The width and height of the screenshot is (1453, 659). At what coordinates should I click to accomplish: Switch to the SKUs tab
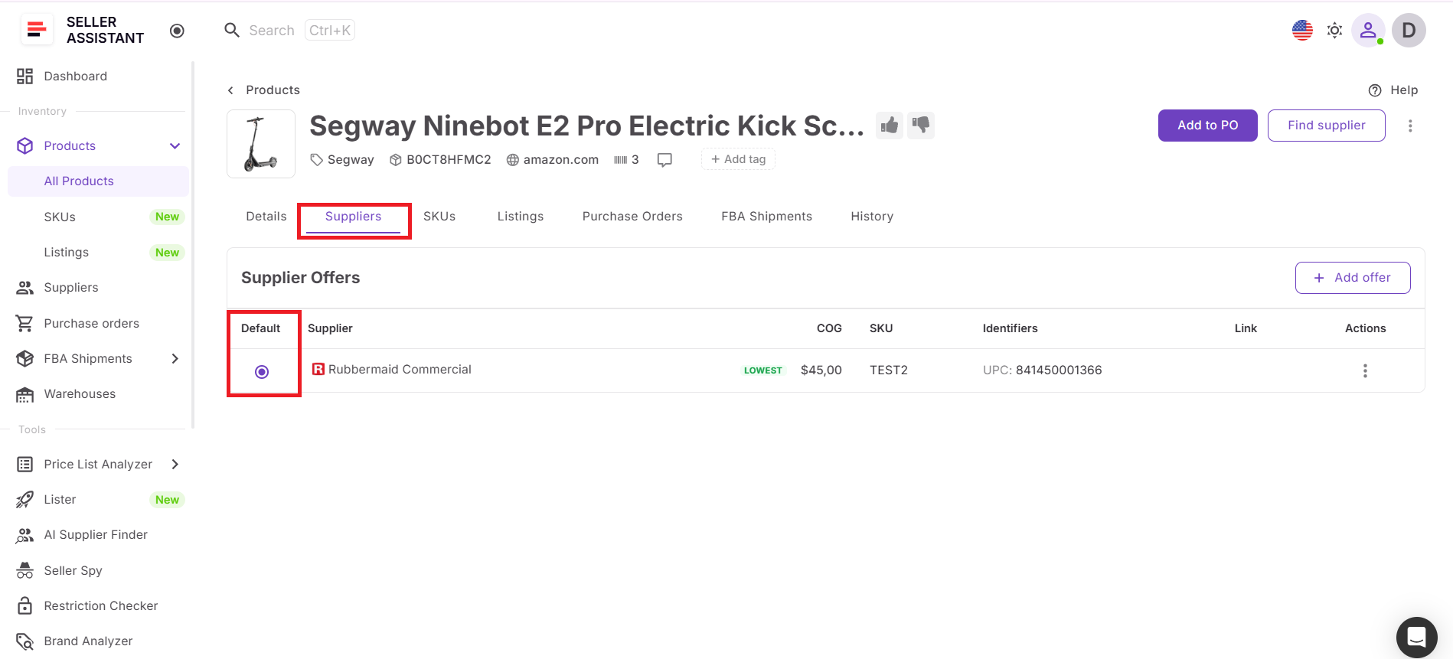(x=439, y=217)
